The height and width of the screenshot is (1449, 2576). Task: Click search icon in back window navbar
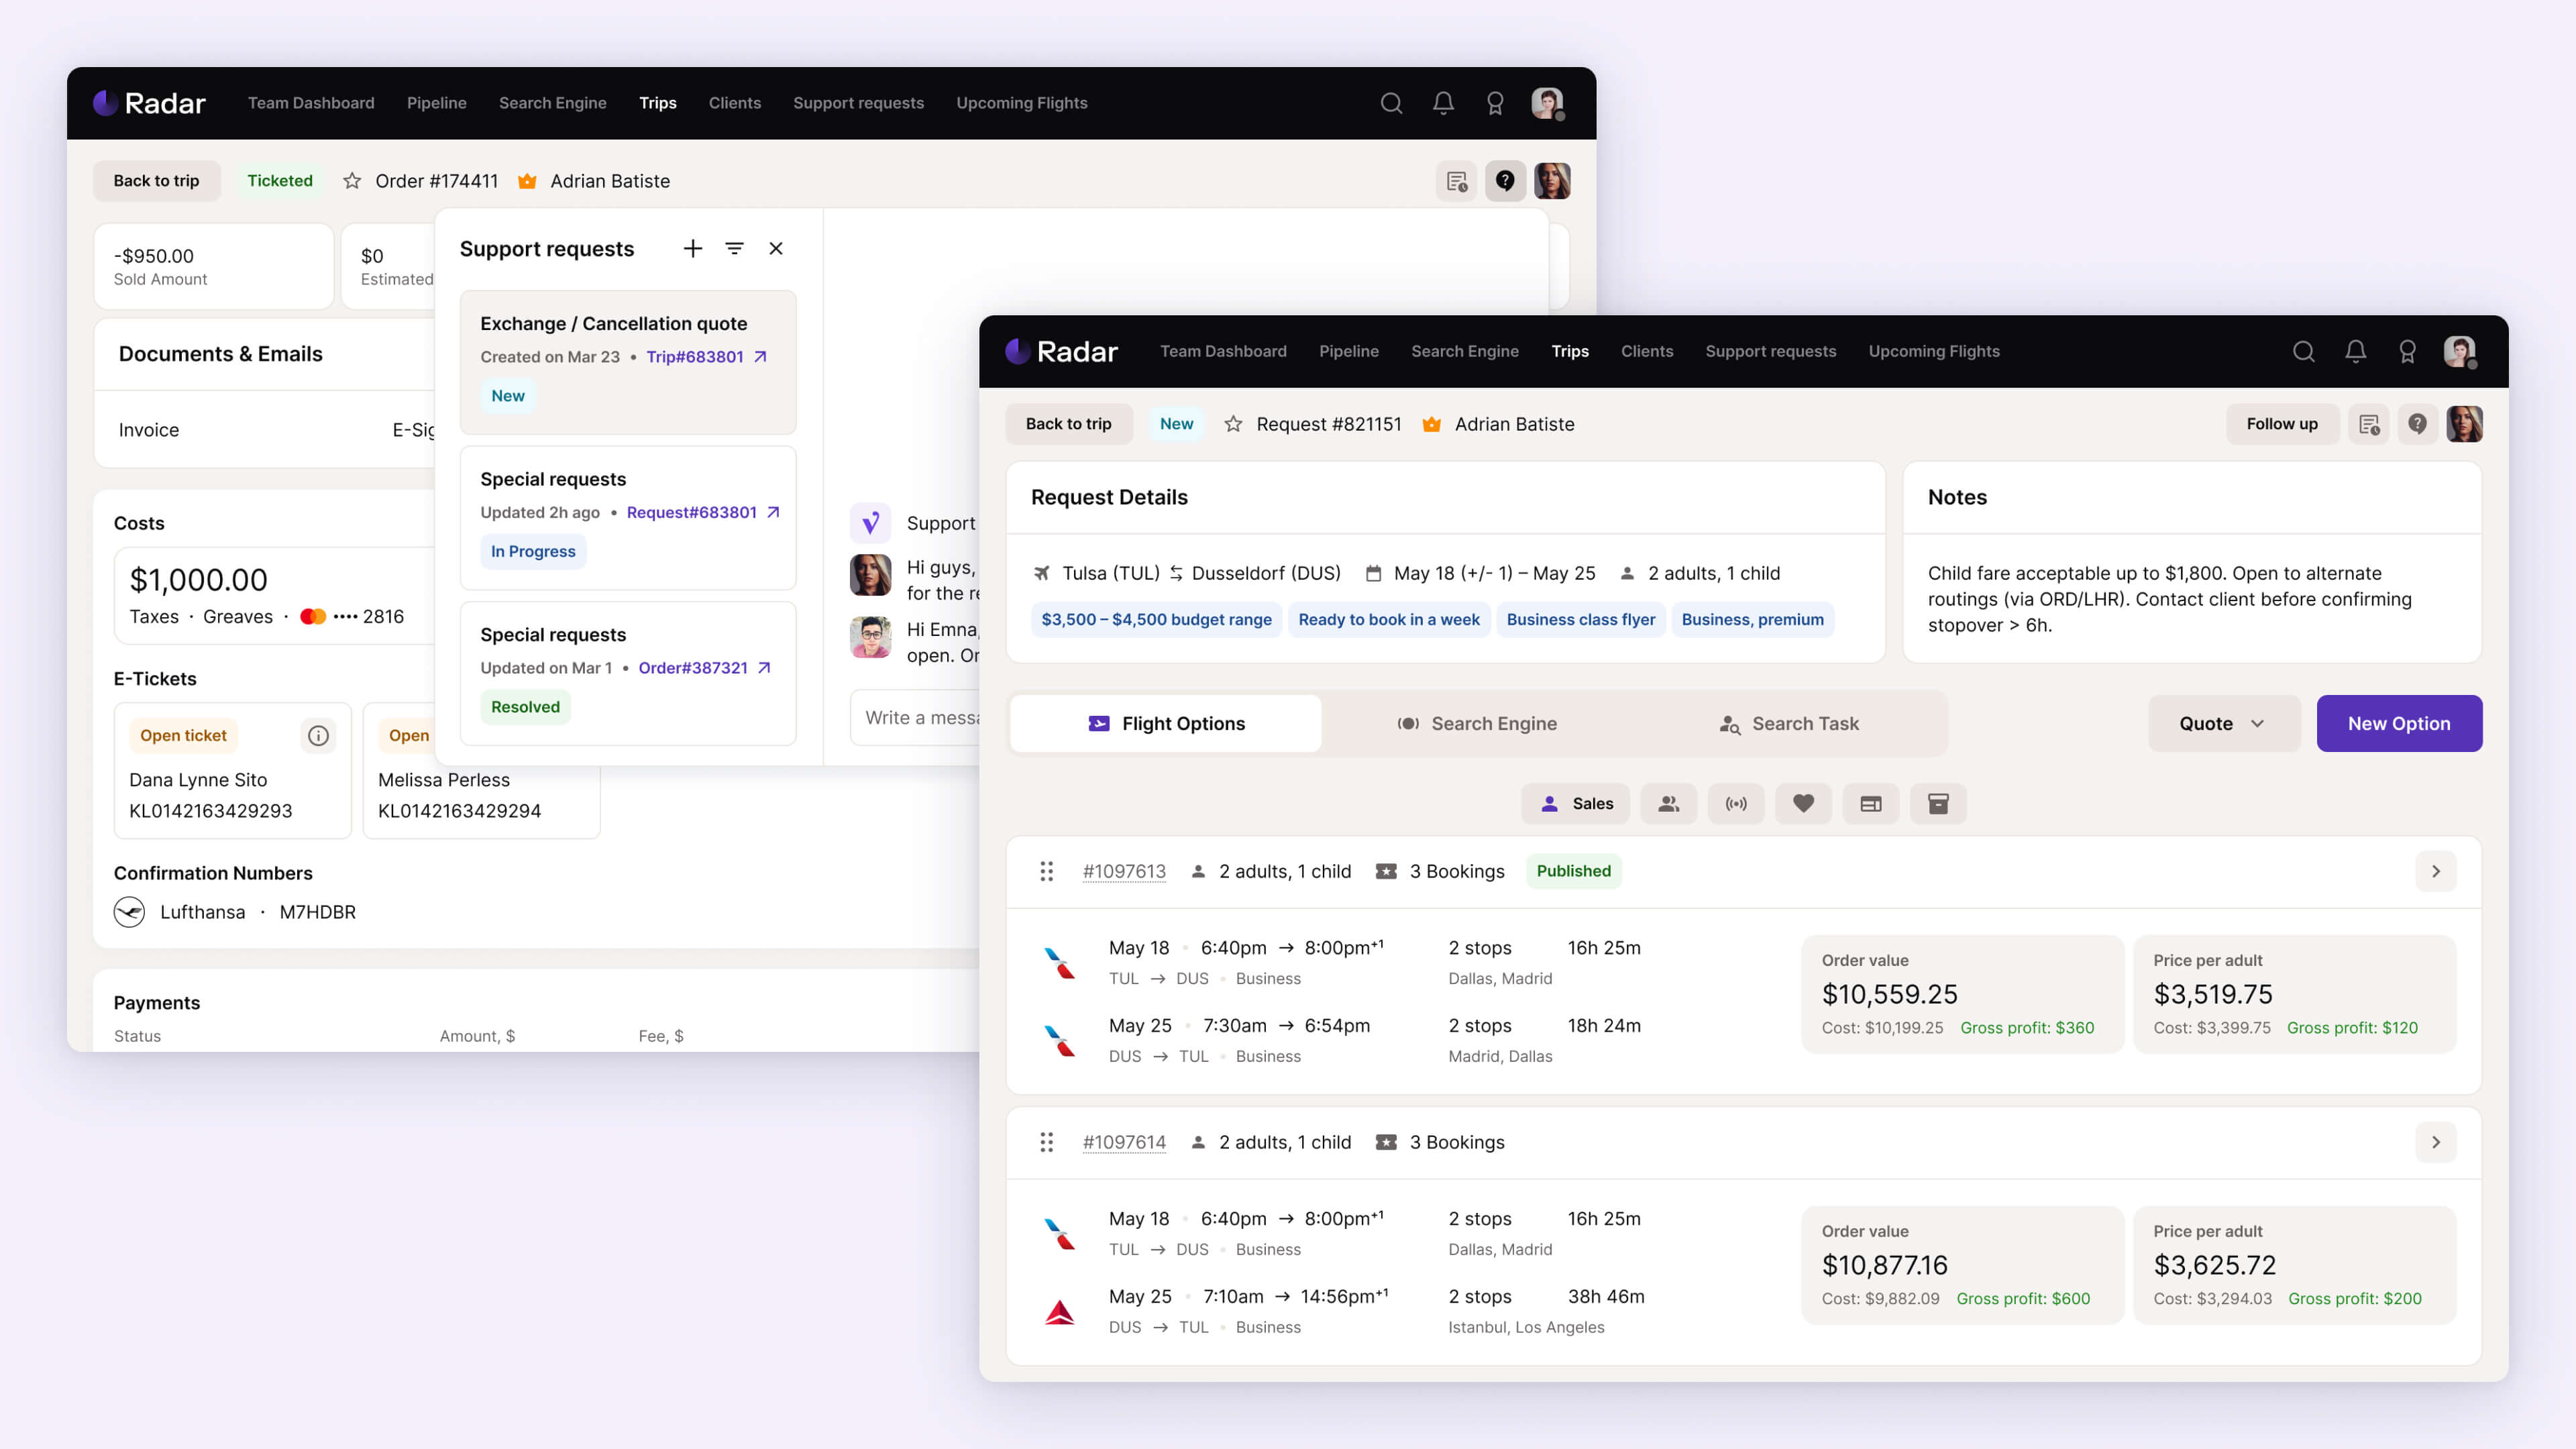(x=1391, y=103)
